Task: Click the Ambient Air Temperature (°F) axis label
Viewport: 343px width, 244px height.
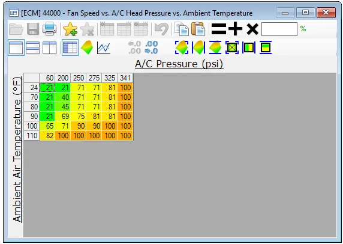Action: [x=17, y=149]
